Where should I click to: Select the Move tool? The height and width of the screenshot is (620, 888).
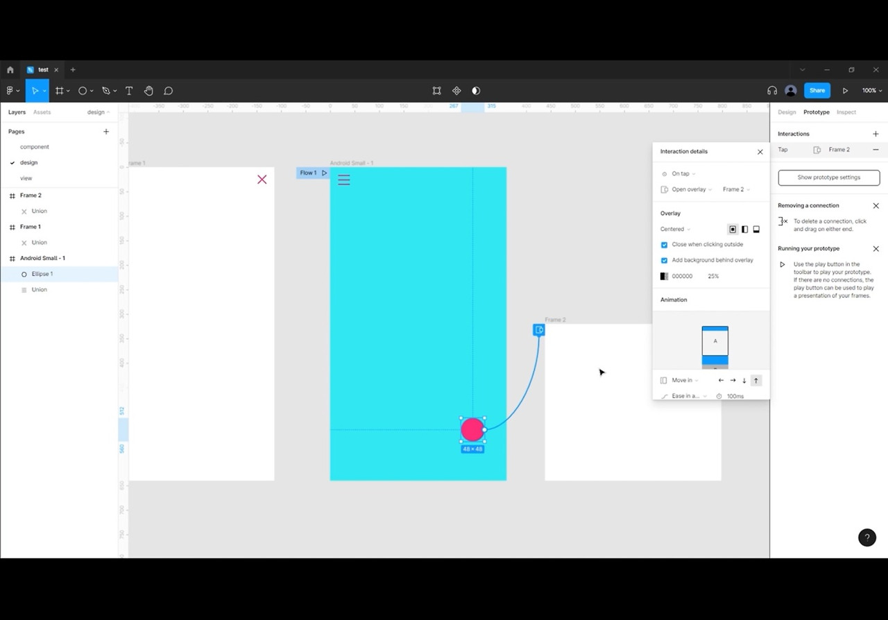(34, 91)
